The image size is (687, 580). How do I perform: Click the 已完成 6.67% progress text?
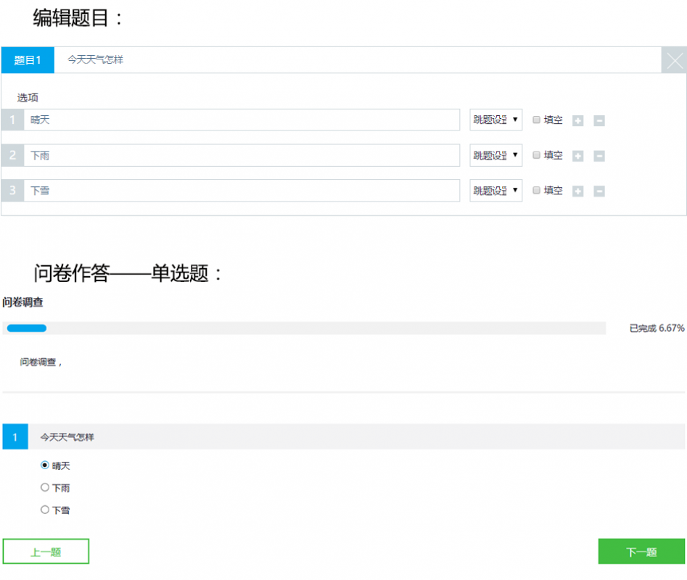pyautogui.click(x=657, y=328)
